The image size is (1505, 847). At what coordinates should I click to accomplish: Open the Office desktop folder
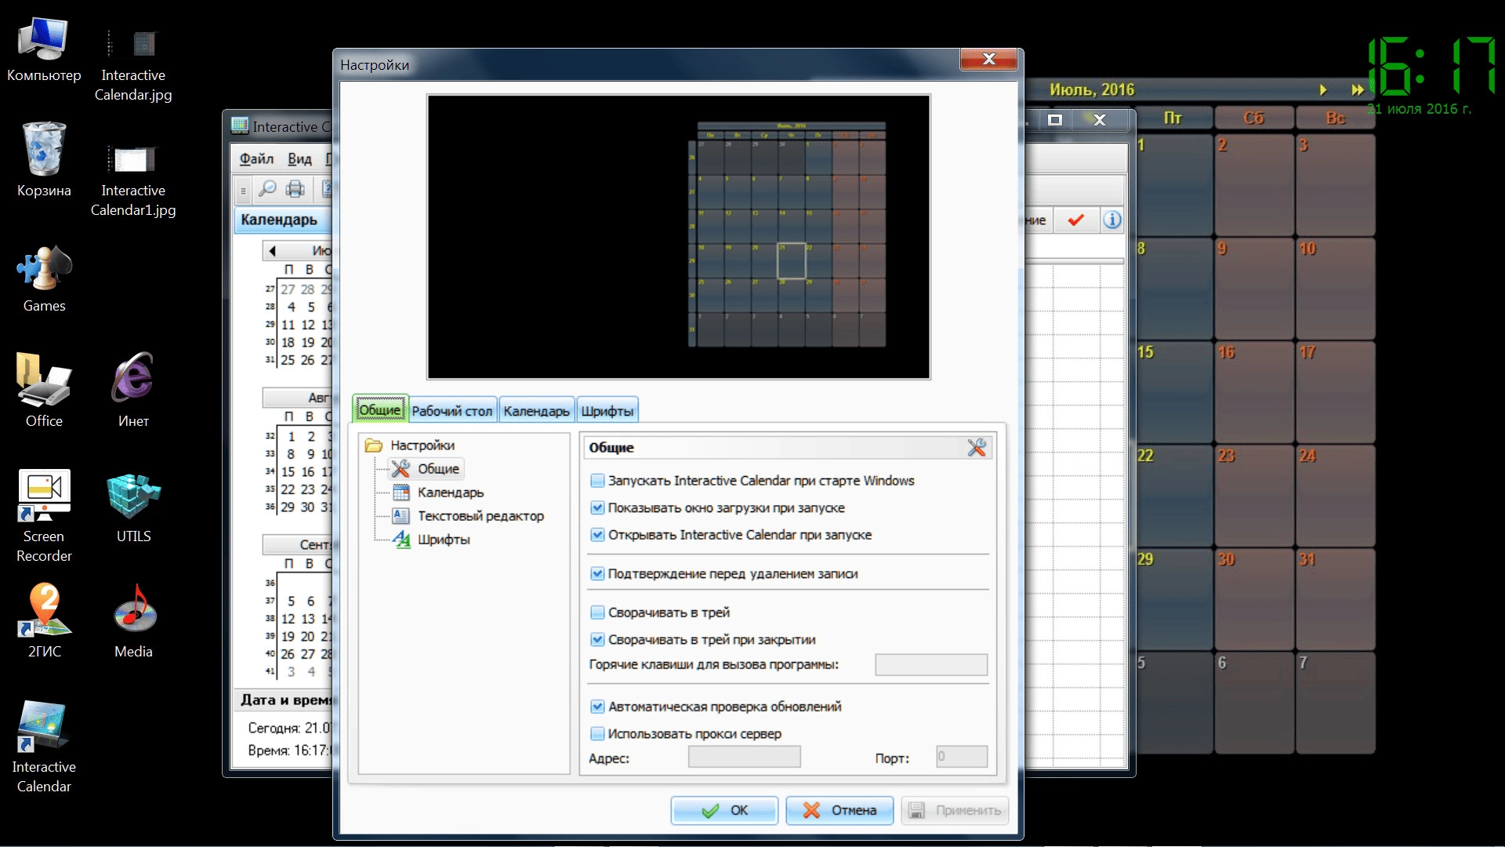coord(44,391)
